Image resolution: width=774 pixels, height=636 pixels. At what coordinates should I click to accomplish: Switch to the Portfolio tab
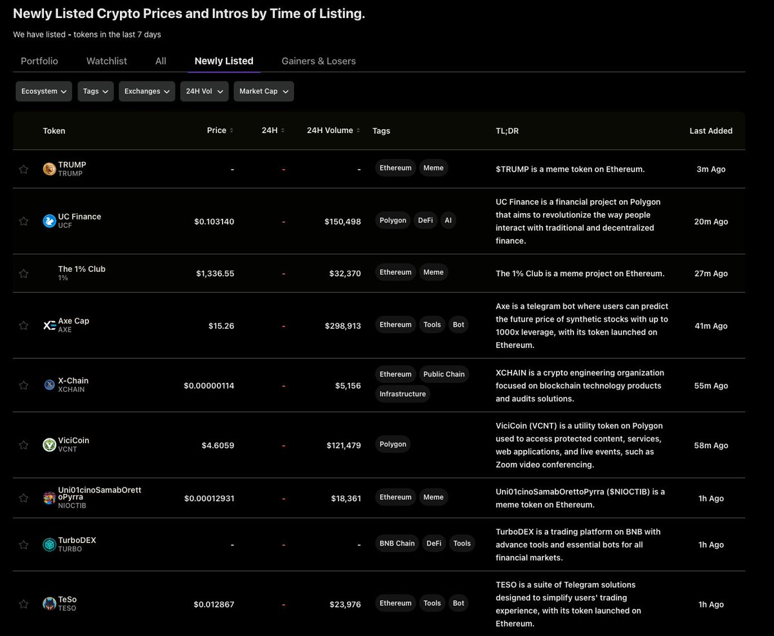(x=39, y=61)
